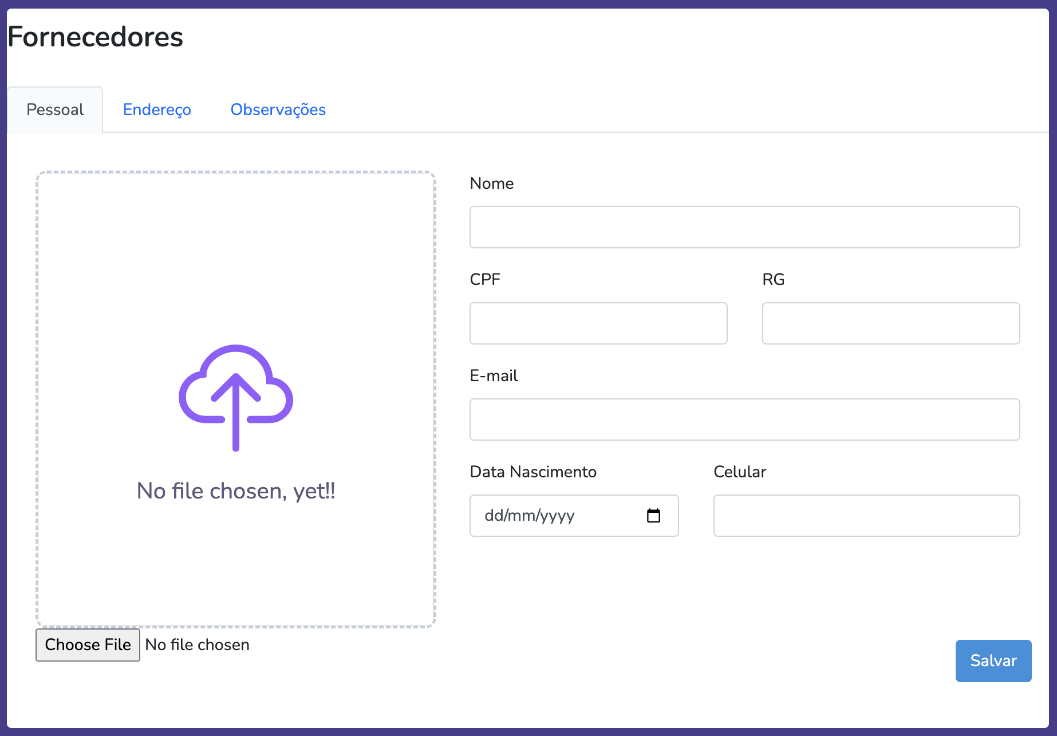The width and height of the screenshot is (1057, 736).
Task: Switch to the Endereço tab
Action: point(157,109)
